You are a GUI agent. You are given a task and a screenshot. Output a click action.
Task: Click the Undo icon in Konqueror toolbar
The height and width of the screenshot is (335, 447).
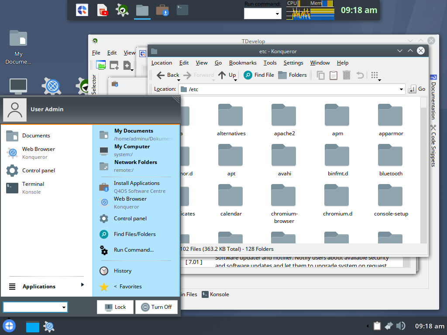360,75
